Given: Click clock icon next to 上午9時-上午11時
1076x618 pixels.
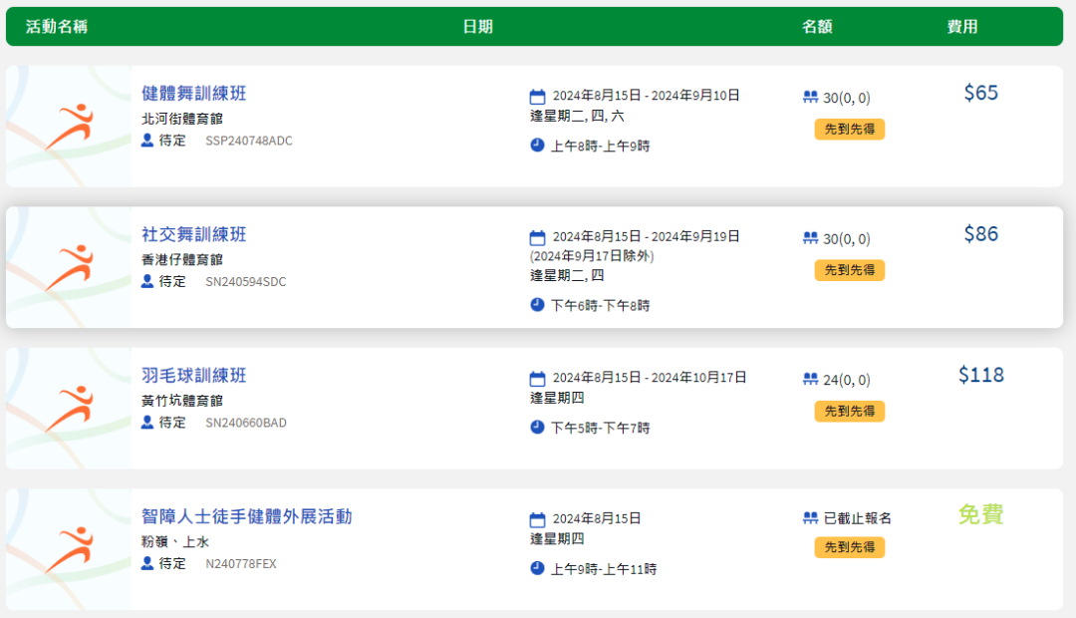Looking at the screenshot, I should tap(537, 568).
